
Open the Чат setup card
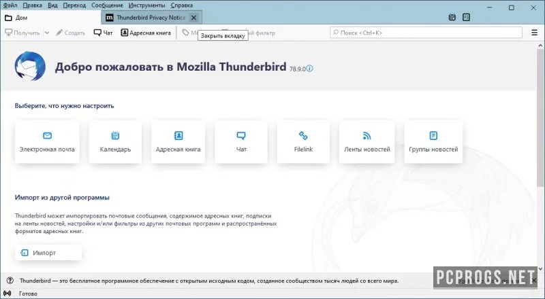(241, 141)
